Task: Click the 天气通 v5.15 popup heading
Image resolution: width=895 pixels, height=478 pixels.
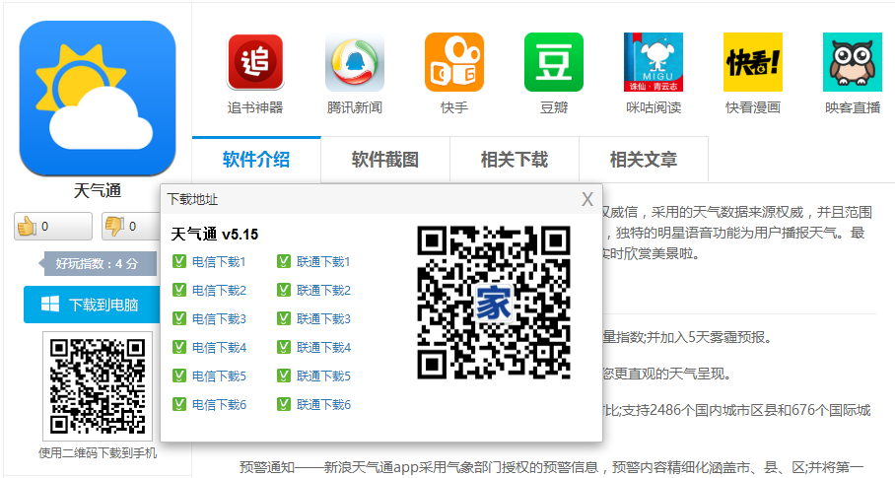Action: [215, 234]
